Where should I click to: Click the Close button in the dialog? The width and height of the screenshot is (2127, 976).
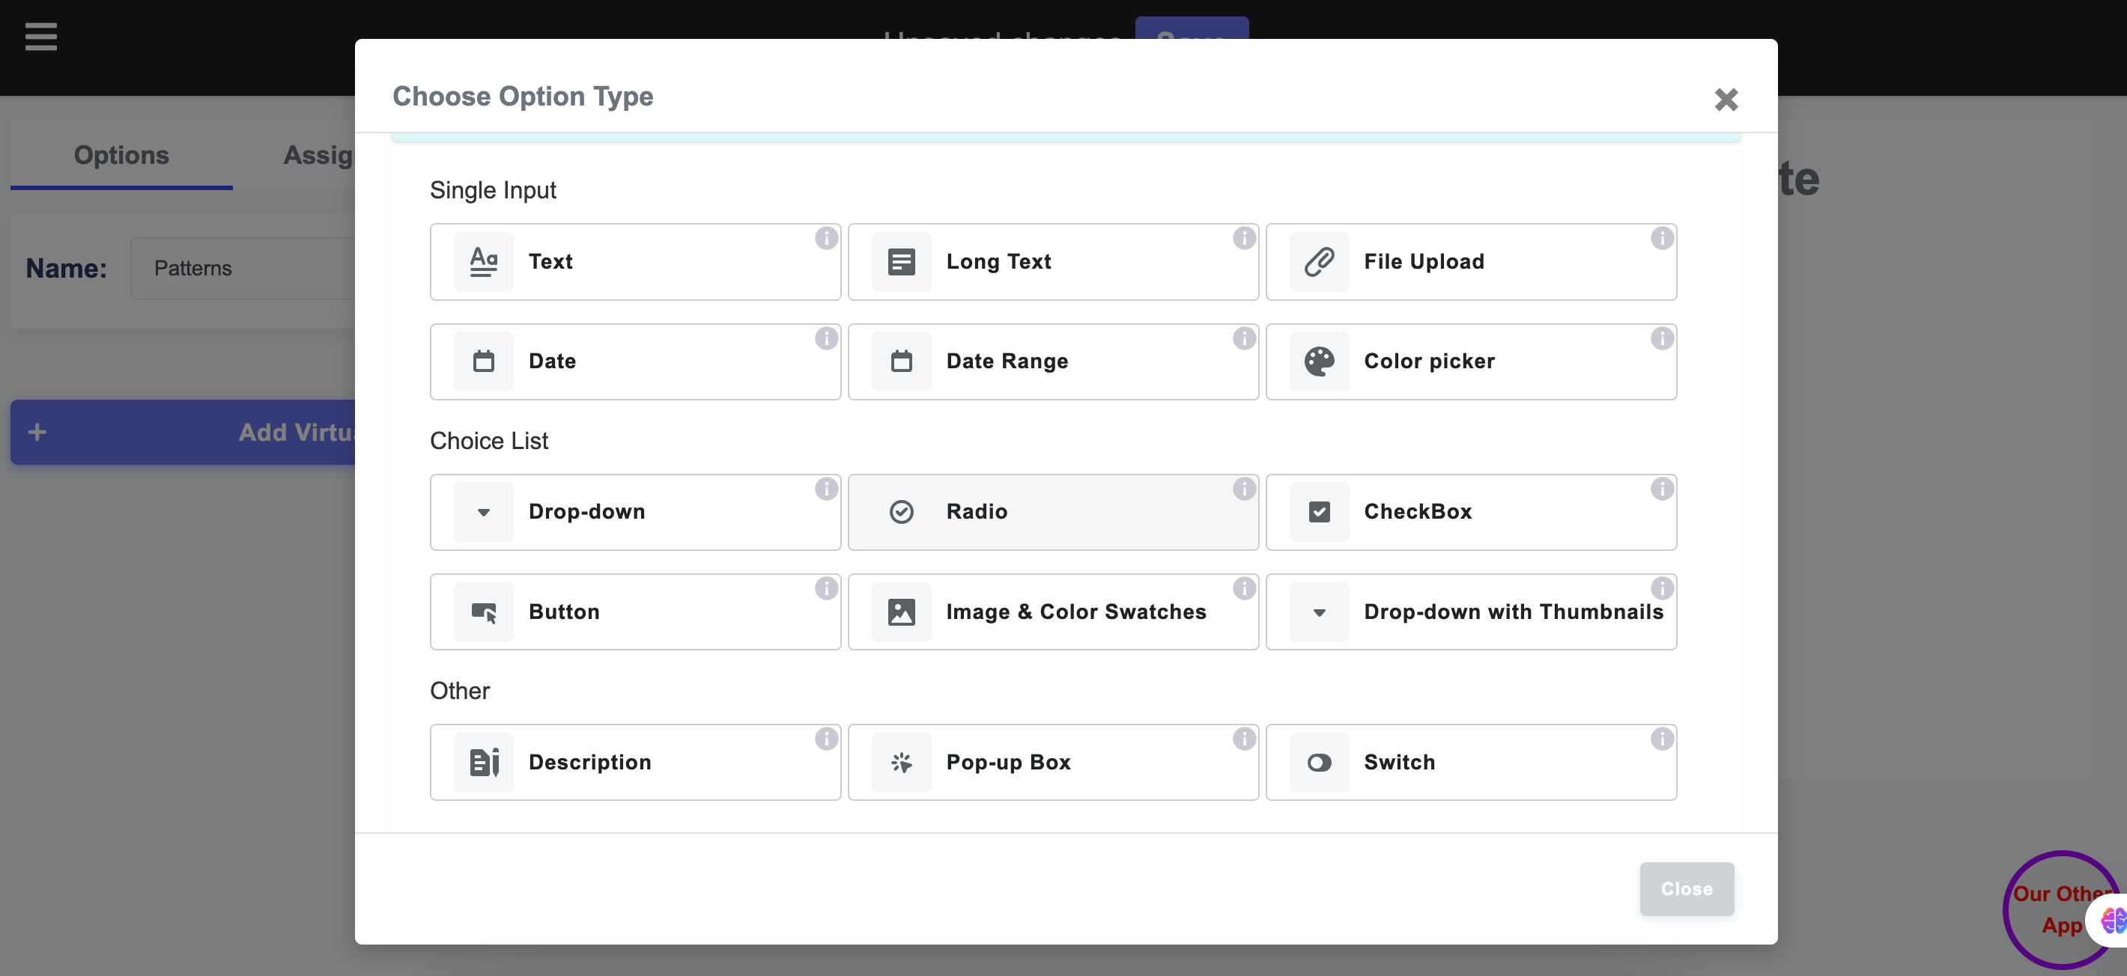1687,888
